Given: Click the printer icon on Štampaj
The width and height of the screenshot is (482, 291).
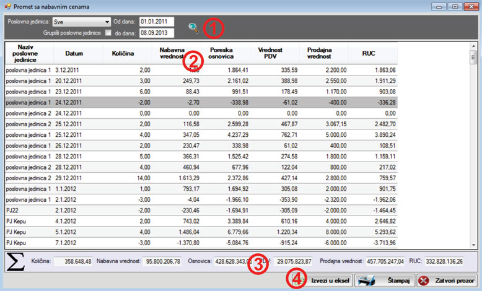Looking at the screenshot, I should coord(367,280).
